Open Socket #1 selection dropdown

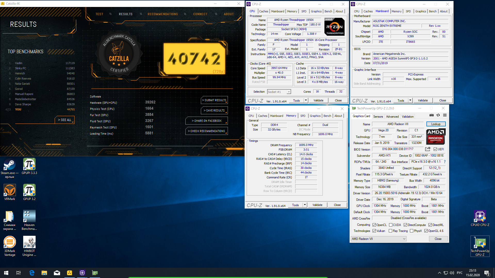(x=279, y=92)
